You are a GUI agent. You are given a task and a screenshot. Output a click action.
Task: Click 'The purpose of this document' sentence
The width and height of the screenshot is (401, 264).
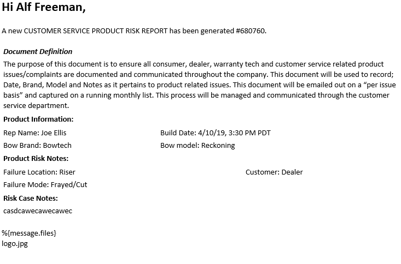pyautogui.click(x=53, y=64)
